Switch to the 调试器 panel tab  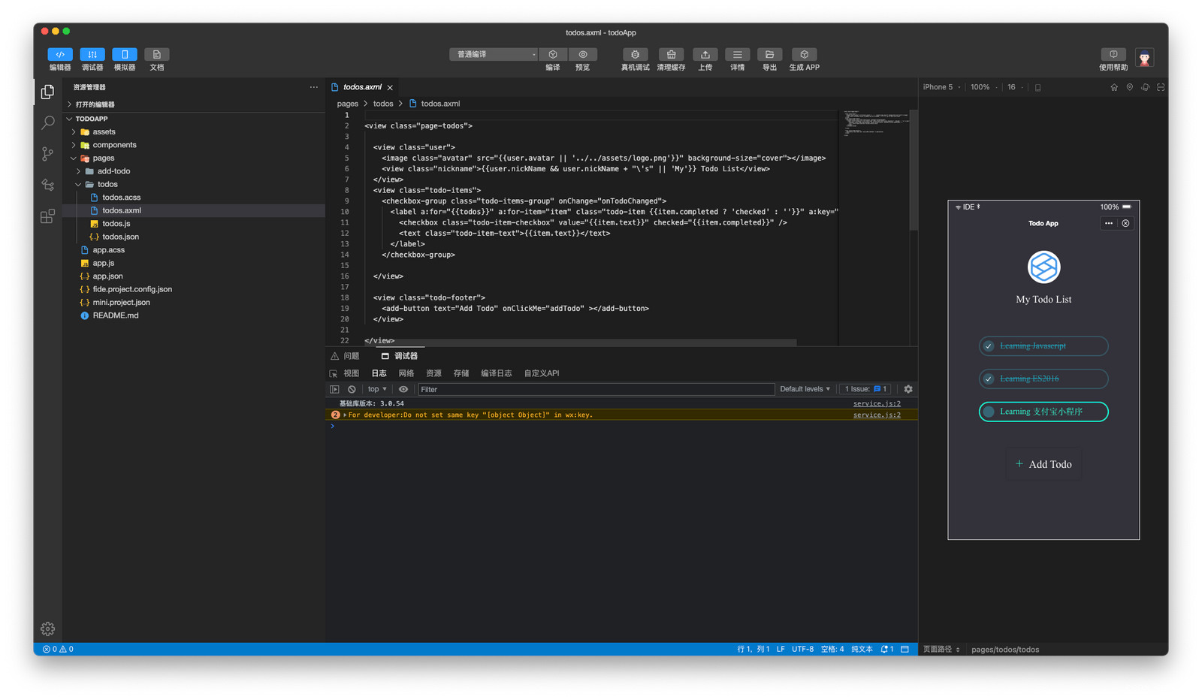point(400,356)
